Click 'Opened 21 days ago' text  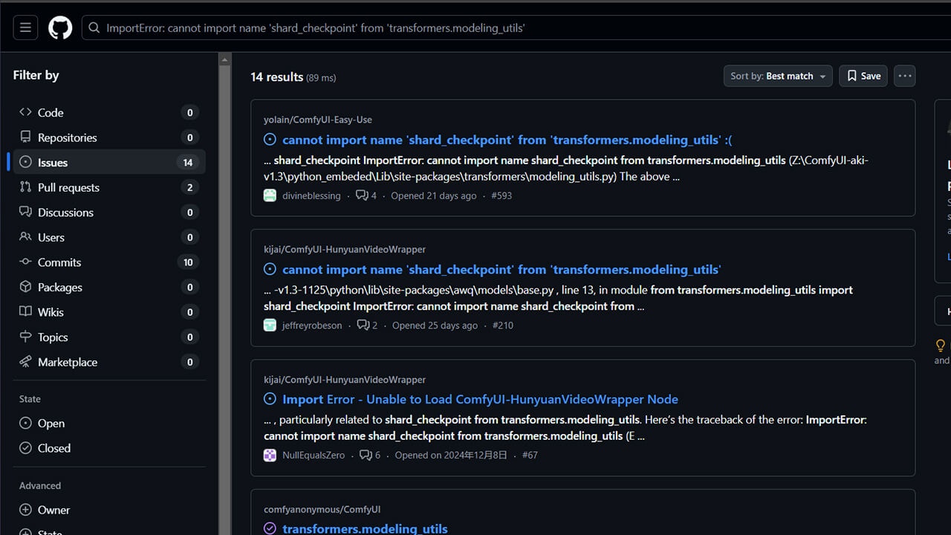434,195
